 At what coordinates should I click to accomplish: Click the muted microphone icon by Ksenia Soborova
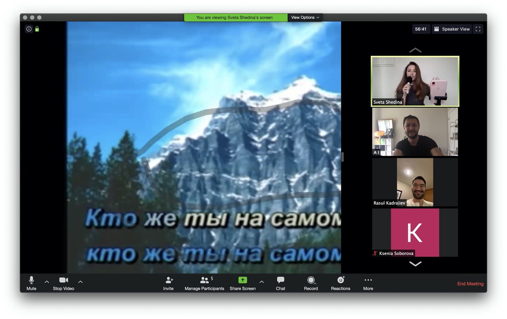coord(375,253)
